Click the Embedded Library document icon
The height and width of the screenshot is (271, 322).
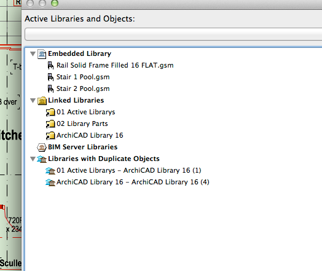(x=42, y=54)
